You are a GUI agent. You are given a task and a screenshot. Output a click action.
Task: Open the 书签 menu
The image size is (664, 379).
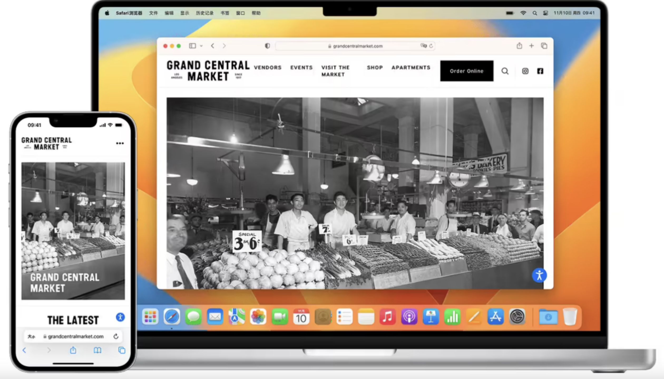[225, 13]
